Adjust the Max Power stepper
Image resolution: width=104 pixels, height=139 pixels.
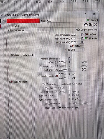pos(83,38)
